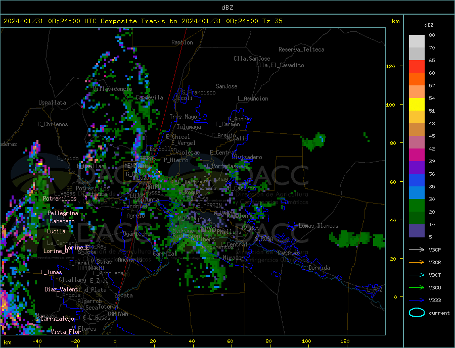Screen dimensions: 455x348
Task: Click the '60' tick on vertical km axis
Action: tap(393, 182)
